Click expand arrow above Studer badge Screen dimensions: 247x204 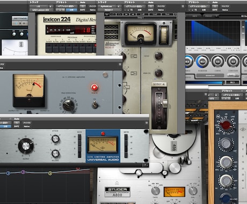[x=117, y=183]
